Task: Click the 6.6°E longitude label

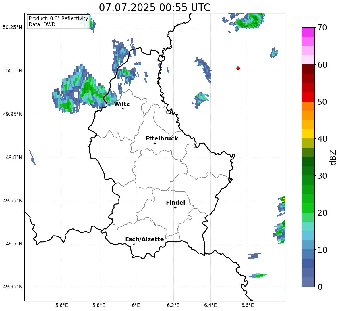Action: click(248, 305)
